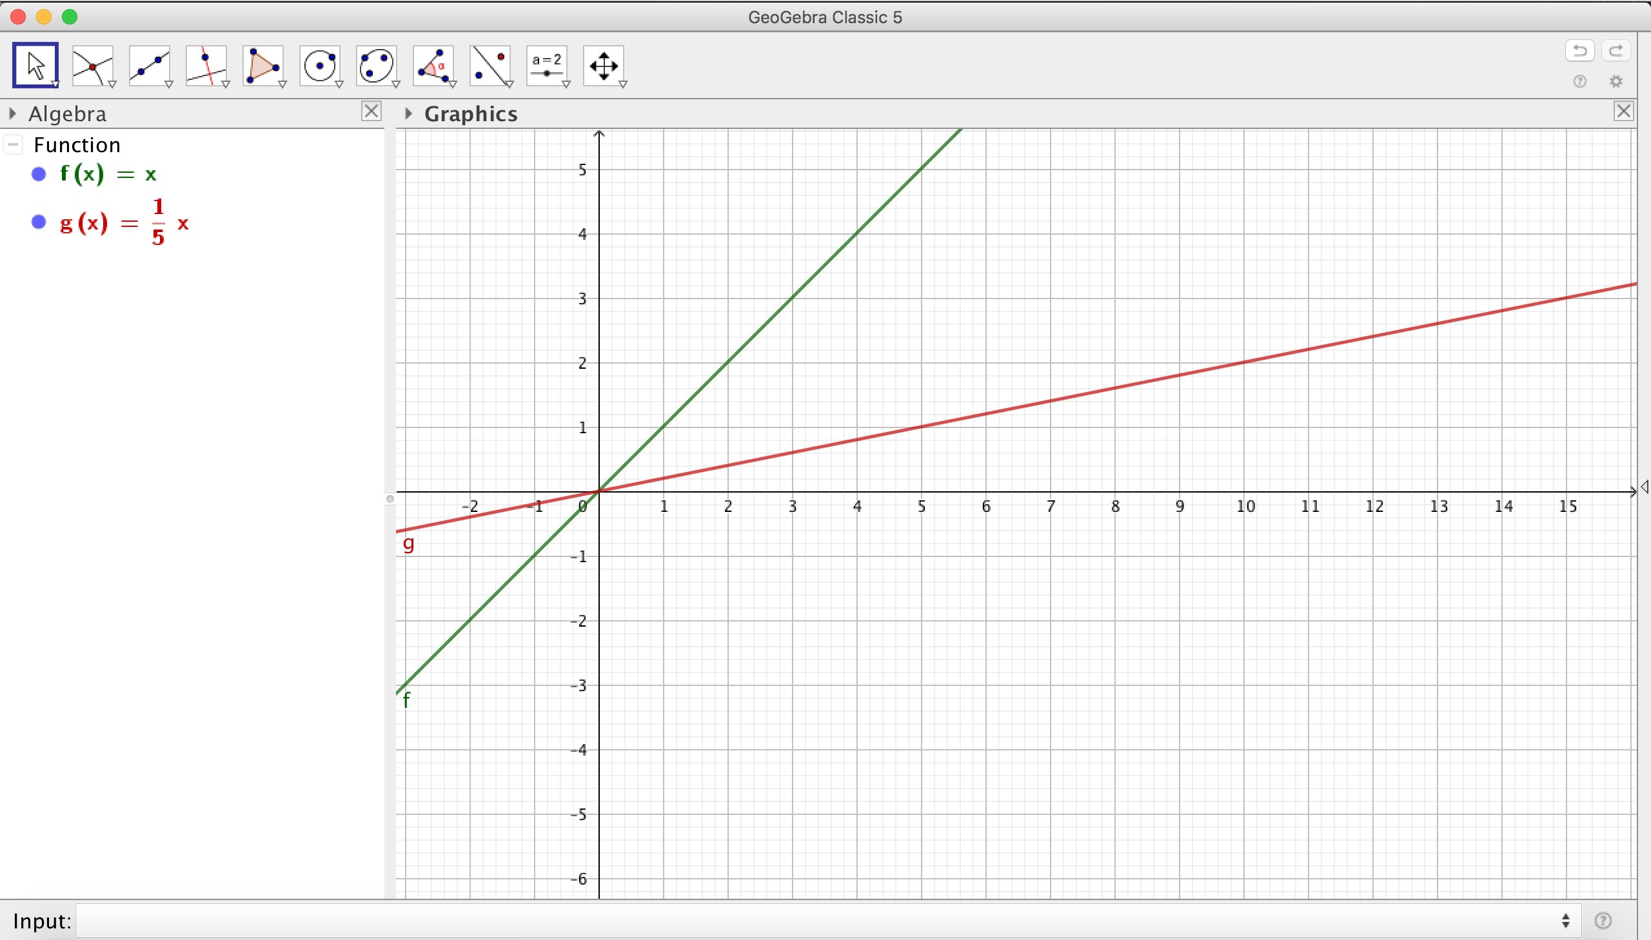Screen dimensions: 1651x940
Task: Select the Move Graphics View tool
Action: [604, 65]
